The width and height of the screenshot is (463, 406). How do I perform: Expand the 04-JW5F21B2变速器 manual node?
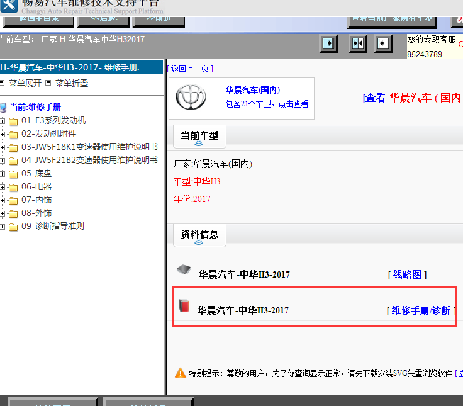[3, 161]
